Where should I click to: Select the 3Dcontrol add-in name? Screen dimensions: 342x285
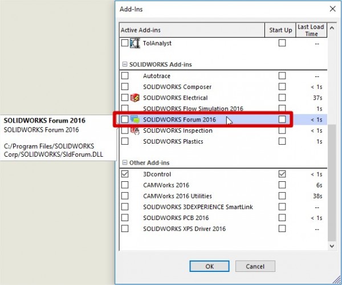157,174
